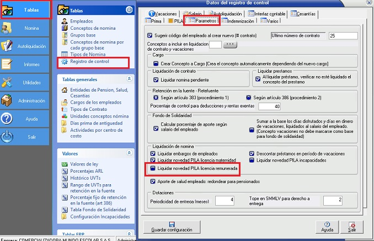374x241 pixels.
Task: Click the Último número de contrato field
Action: 342,35
